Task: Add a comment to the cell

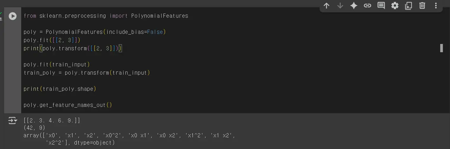Action: 381,6
